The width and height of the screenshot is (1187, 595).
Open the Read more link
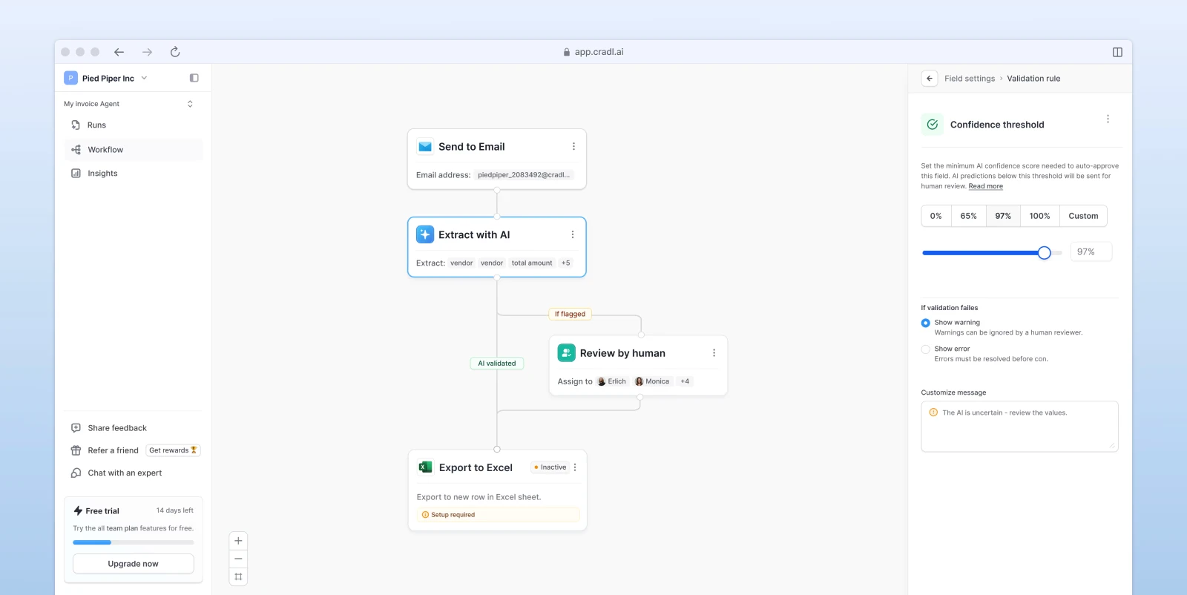985,186
